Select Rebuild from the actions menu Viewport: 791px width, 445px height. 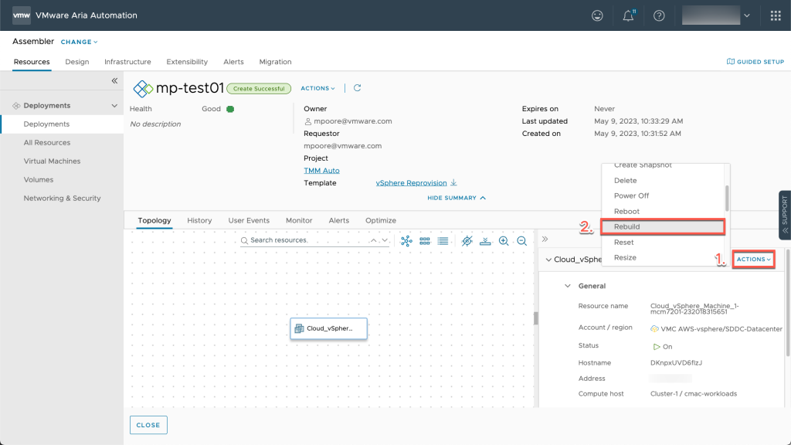(626, 226)
